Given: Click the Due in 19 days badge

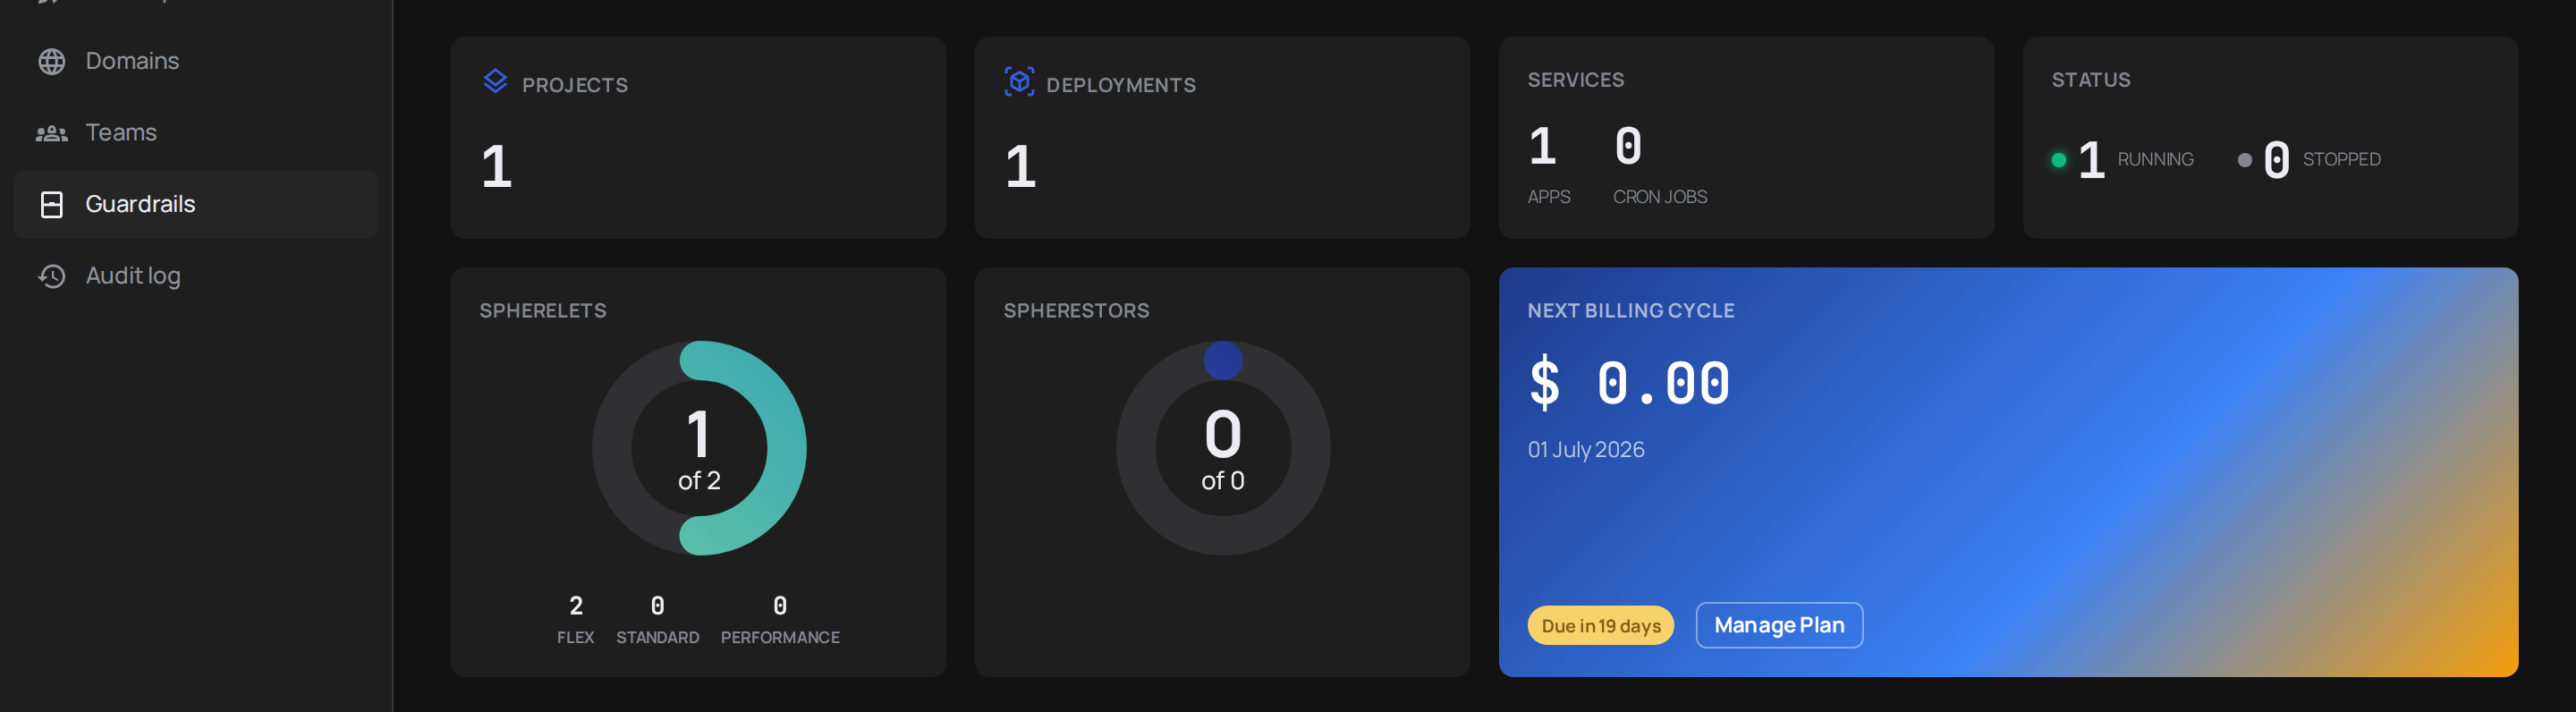Looking at the screenshot, I should click(1600, 626).
